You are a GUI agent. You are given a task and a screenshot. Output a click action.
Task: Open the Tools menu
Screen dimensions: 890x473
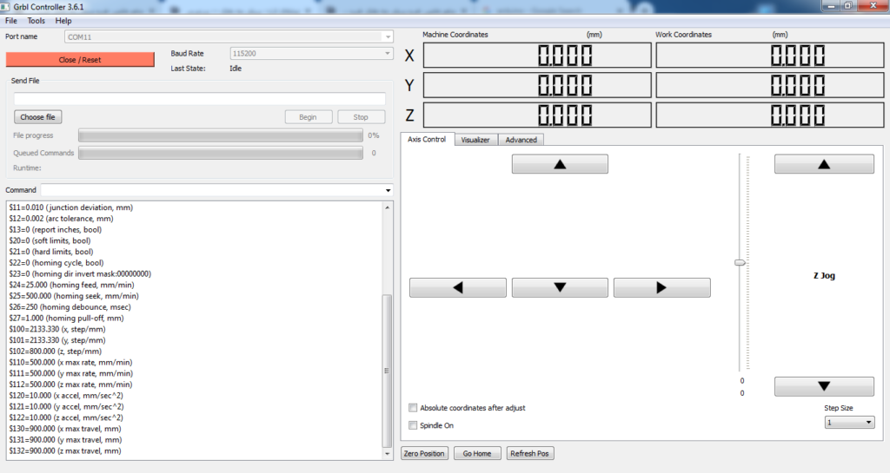(x=37, y=20)
